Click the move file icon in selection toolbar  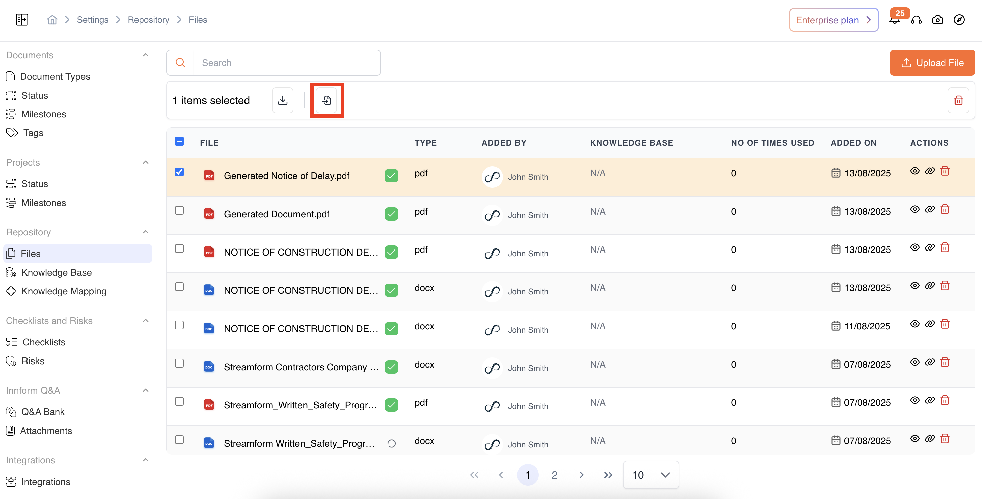click(327, 100)
